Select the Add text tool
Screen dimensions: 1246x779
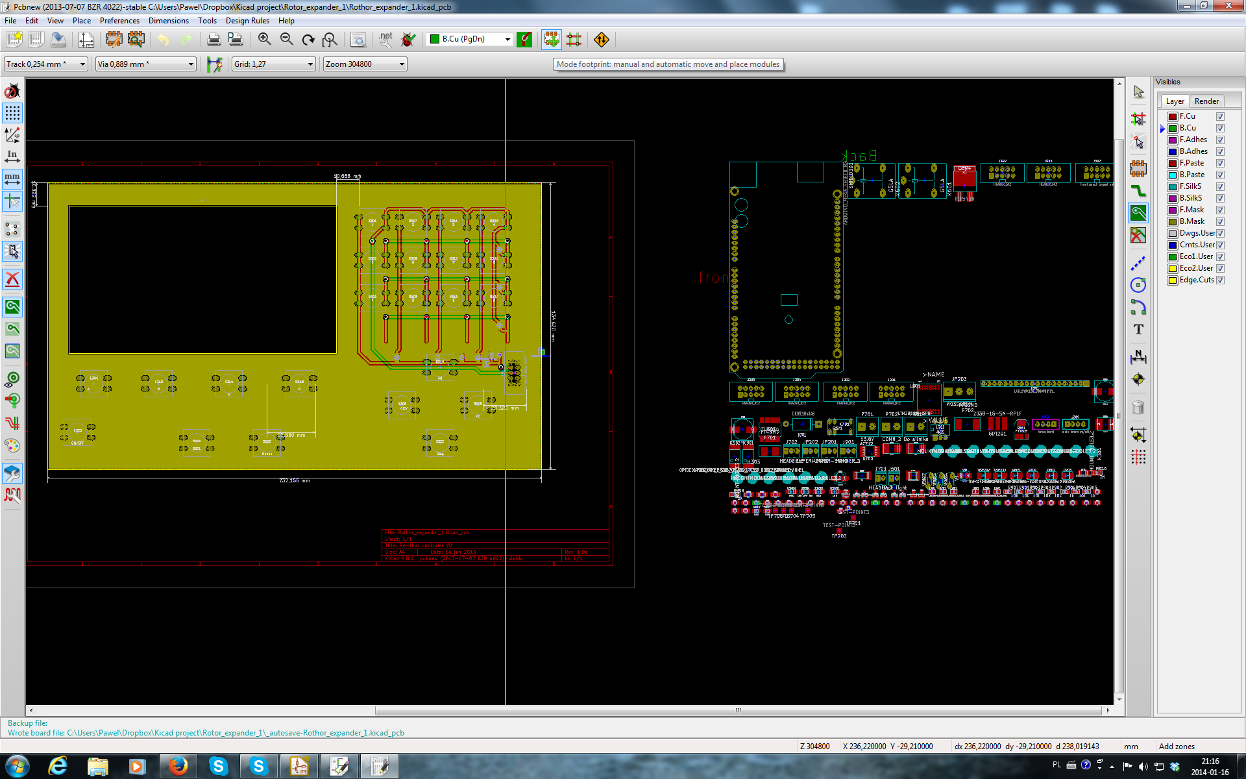[x=1138, y=329]
